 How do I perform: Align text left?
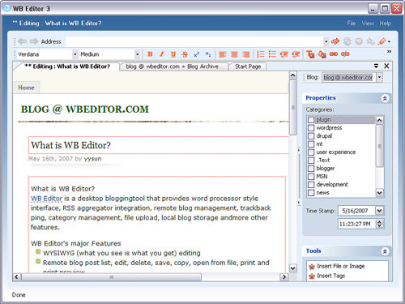223,54
